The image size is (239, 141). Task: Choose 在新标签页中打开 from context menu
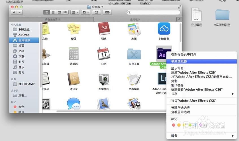click(x=201, y=54)
